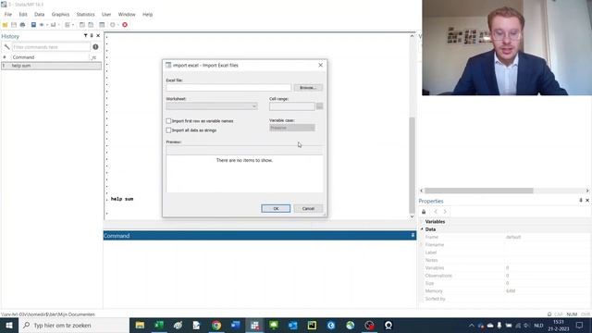Click the Browse... button
Image resolution: width=592 pixels, height=333 pixels.
click(308, 88)
